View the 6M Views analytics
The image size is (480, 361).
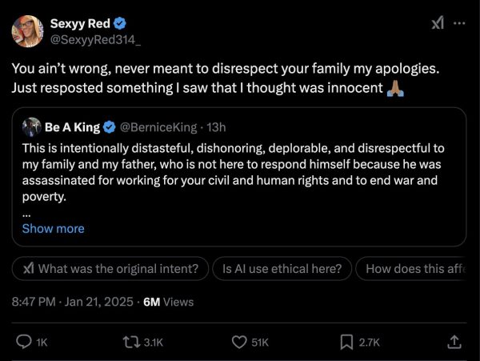(x=168, y=302)
